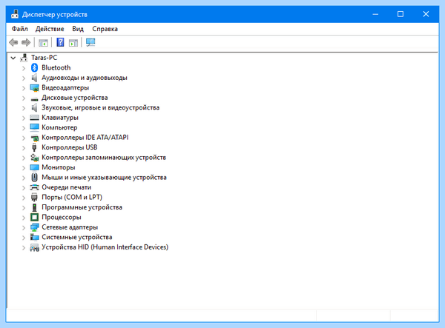Click the printer icon for Очереди печати
This screenshot has height=328, width=445.
point(34,187)
